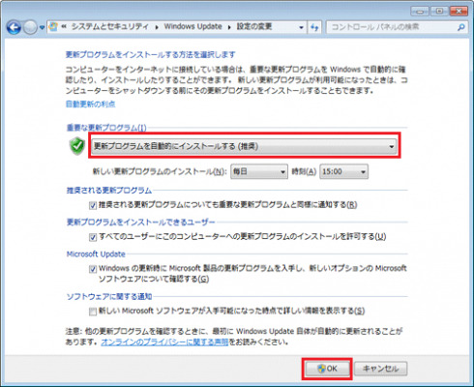Toggle the recommended updates notification checkbox
This screenshot has height=387, width=474.
click(x=93, y=205)
